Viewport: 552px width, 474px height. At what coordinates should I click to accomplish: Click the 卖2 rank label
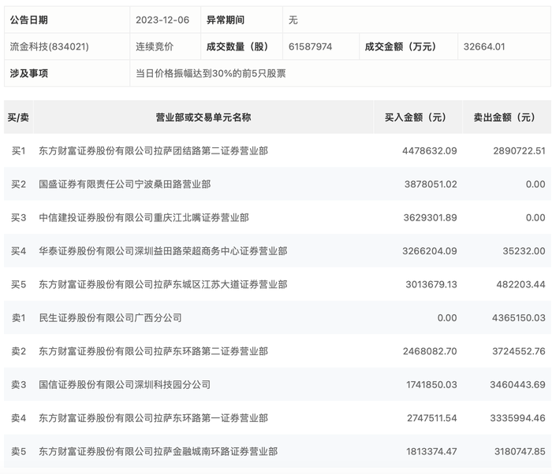[x=19, y=351]
